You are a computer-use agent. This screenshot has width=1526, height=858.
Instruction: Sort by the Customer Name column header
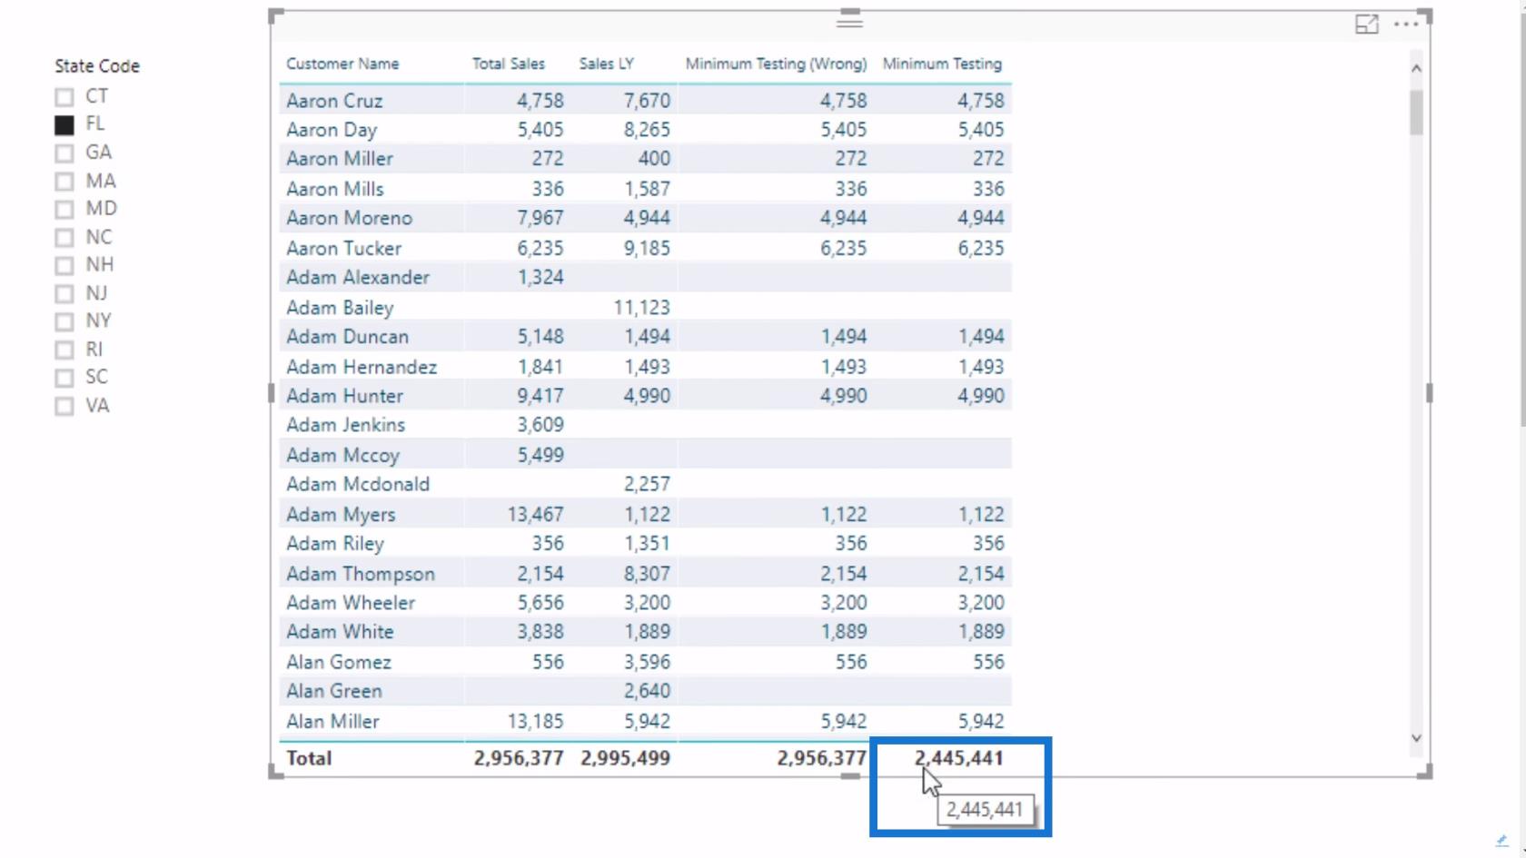click(342, 64)
